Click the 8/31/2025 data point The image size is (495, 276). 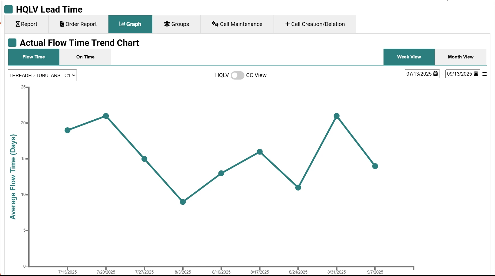pyautogui.click(x=337, y=116)
